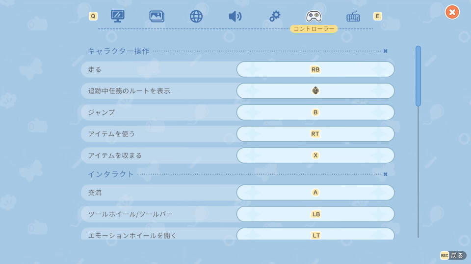The width and height of the screenshot is (471, 264).
Task: Click the ESC 戻る back button
Action: [x=453, y=255]
